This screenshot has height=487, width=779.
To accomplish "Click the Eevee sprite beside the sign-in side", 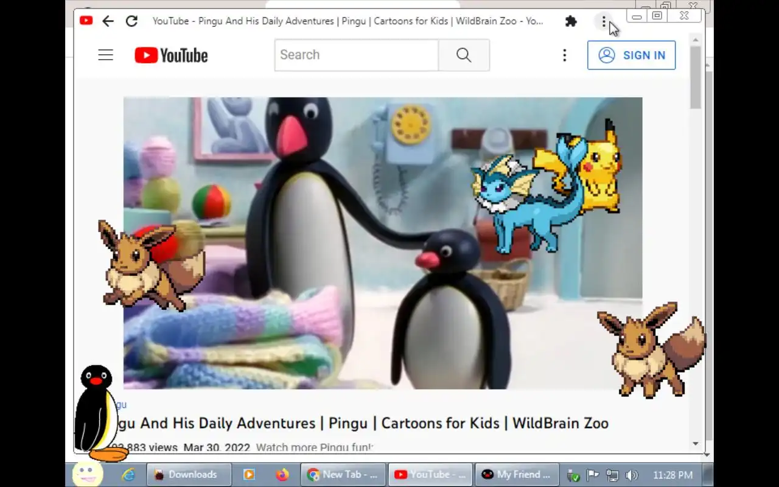I will 651,350.
